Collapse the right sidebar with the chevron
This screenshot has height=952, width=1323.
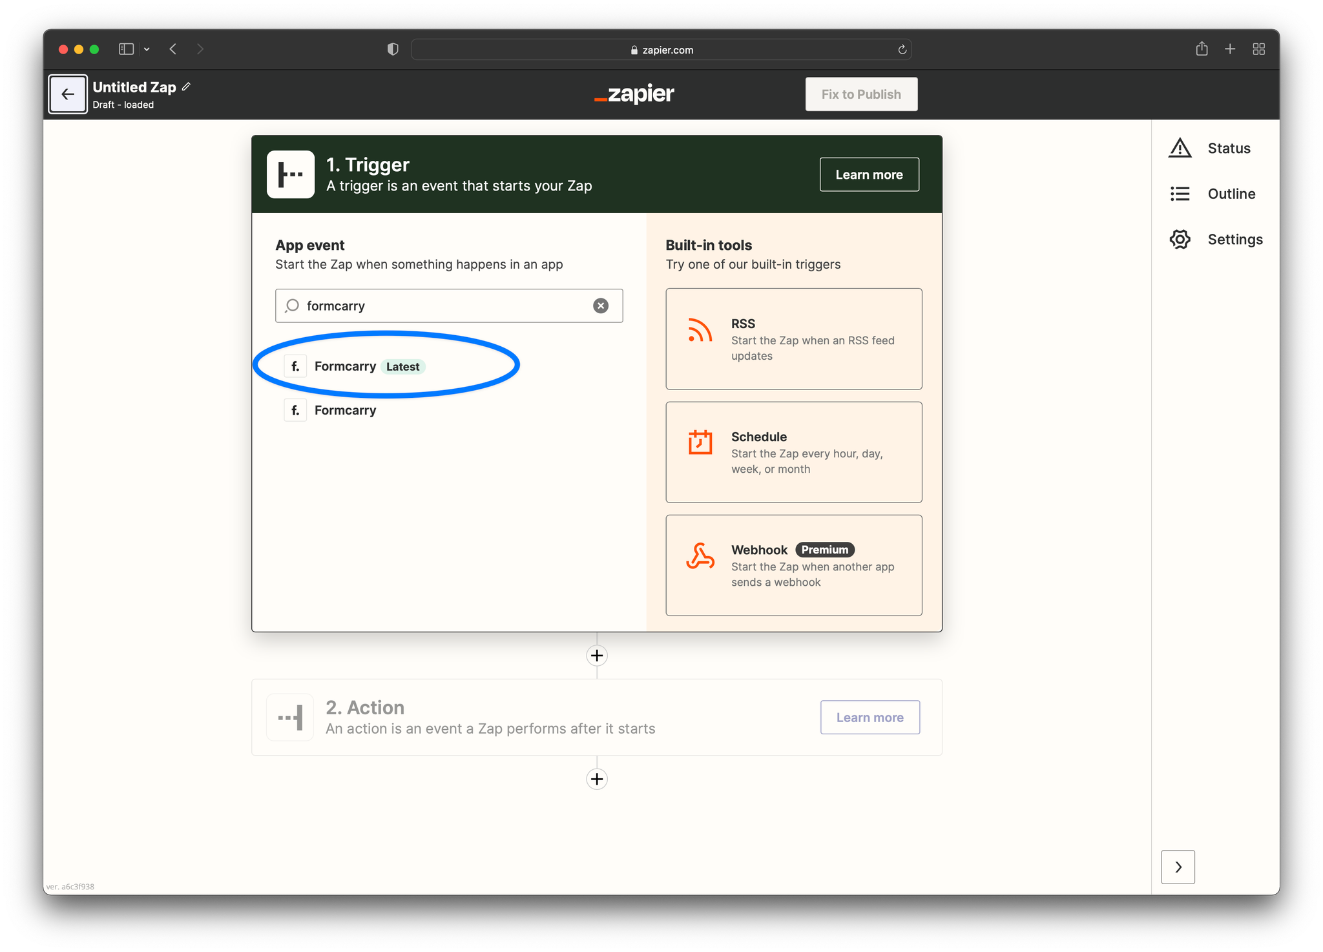[1178, 867]
